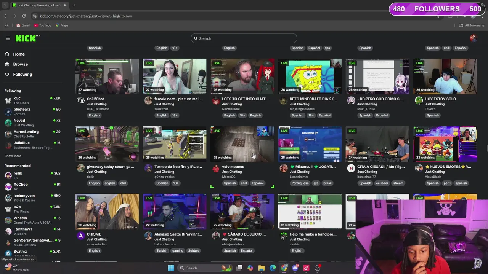Select the perú tag under YisusBlade

click(447, 183)
